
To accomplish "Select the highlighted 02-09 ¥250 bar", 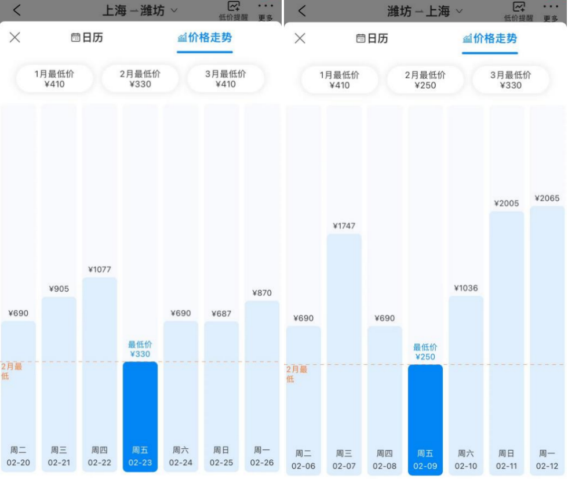I will coord(425,420).
